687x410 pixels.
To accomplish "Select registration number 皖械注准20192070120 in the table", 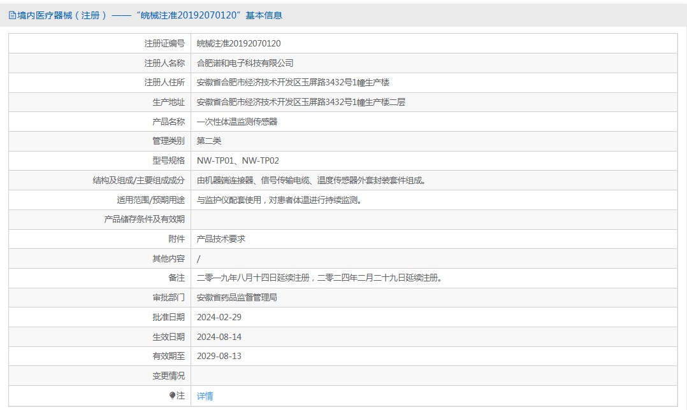I will 239,43.
